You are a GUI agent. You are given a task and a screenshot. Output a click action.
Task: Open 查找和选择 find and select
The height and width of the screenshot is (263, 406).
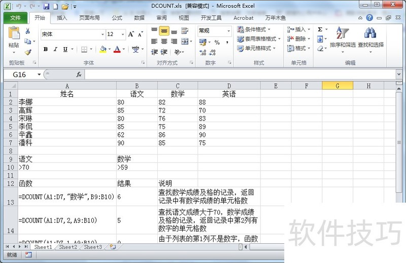(370, 40)
